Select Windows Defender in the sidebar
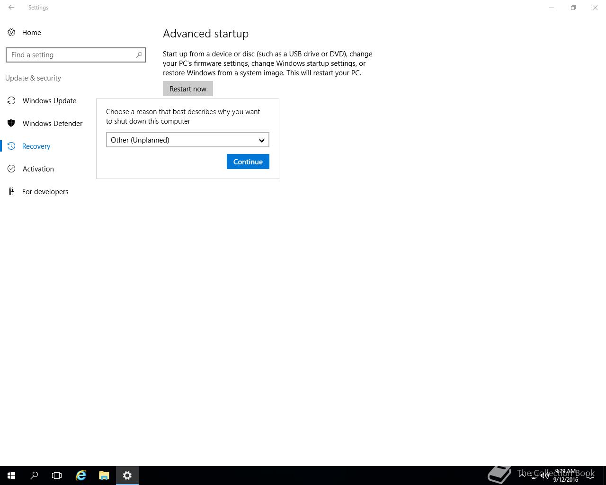 [53, 123]
